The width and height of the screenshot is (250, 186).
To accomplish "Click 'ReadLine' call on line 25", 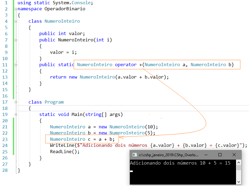I will point(61,152).
